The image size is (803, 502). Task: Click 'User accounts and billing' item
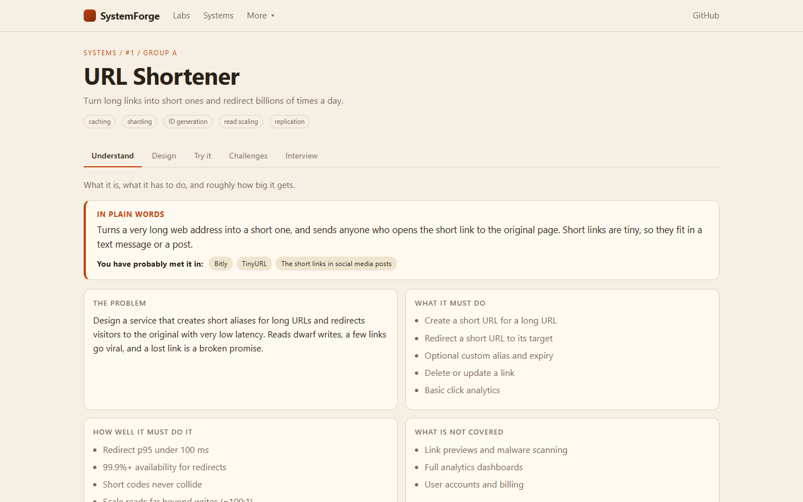pos(474,485)
